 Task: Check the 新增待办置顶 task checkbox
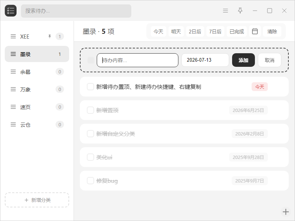coord(90,87)
